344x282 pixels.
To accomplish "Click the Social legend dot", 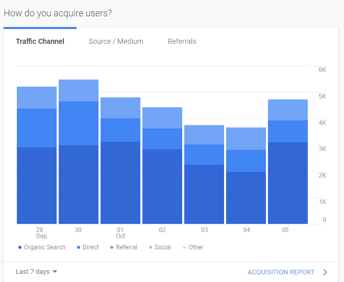I will pos(151,247).
